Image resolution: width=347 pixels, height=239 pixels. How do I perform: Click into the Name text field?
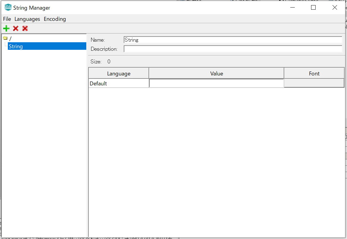232,40
